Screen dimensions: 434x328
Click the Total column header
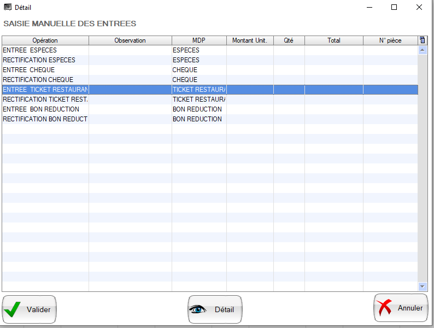pos(333,40)
